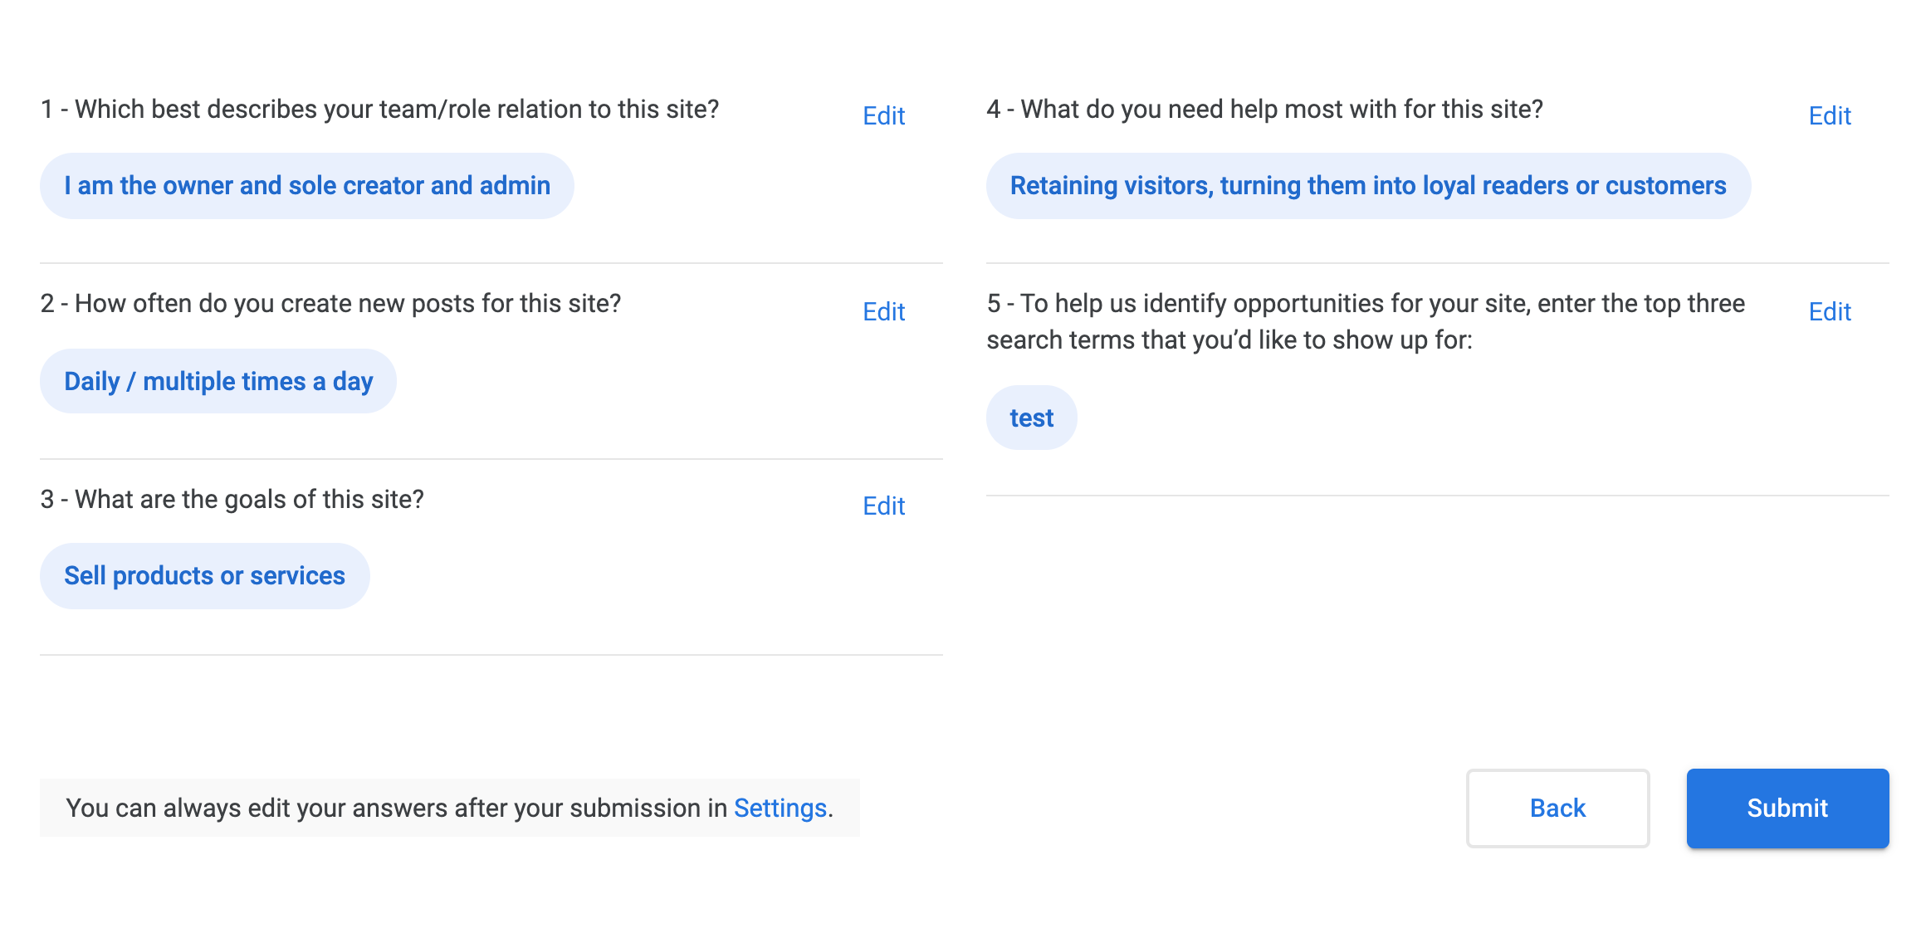This screenshot has width=1921, height=938.
Task: Edit the answer for question 1
Action: tap(882, 116)
